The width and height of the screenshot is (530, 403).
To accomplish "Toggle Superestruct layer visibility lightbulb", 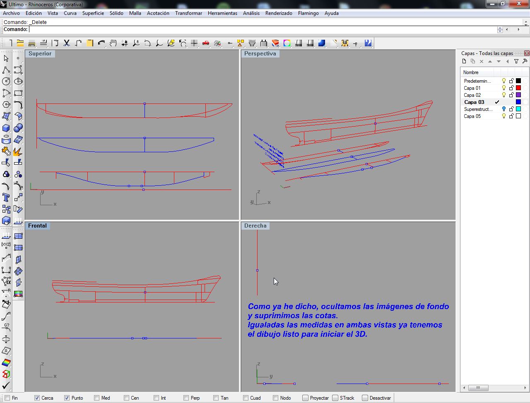I will point(504,109).
